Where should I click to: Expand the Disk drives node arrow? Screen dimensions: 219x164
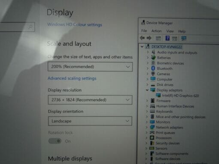click(x=147, y=85)
